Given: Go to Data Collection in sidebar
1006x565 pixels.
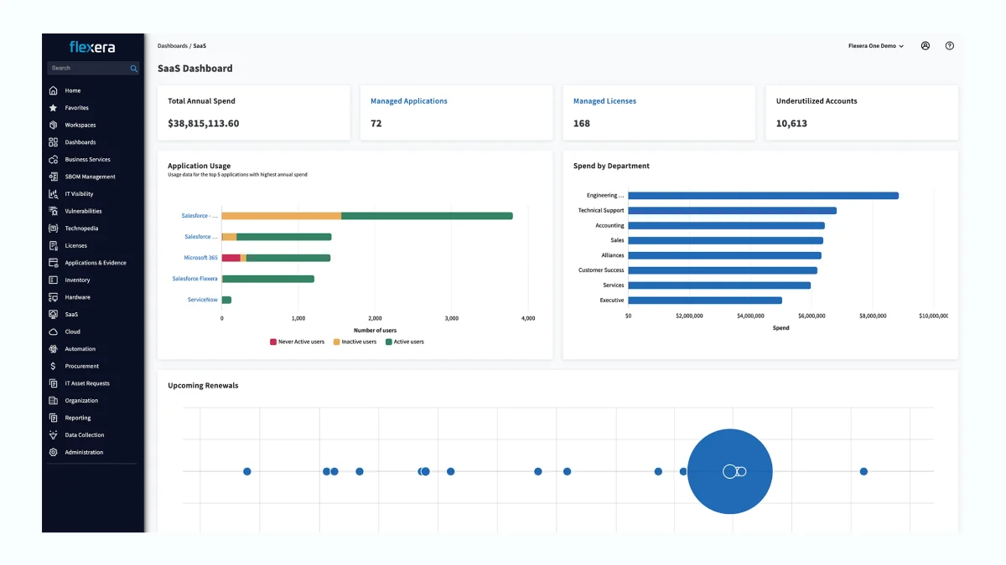Looking at the screenshot, I should pyautogui.click(x=85, y=435).
